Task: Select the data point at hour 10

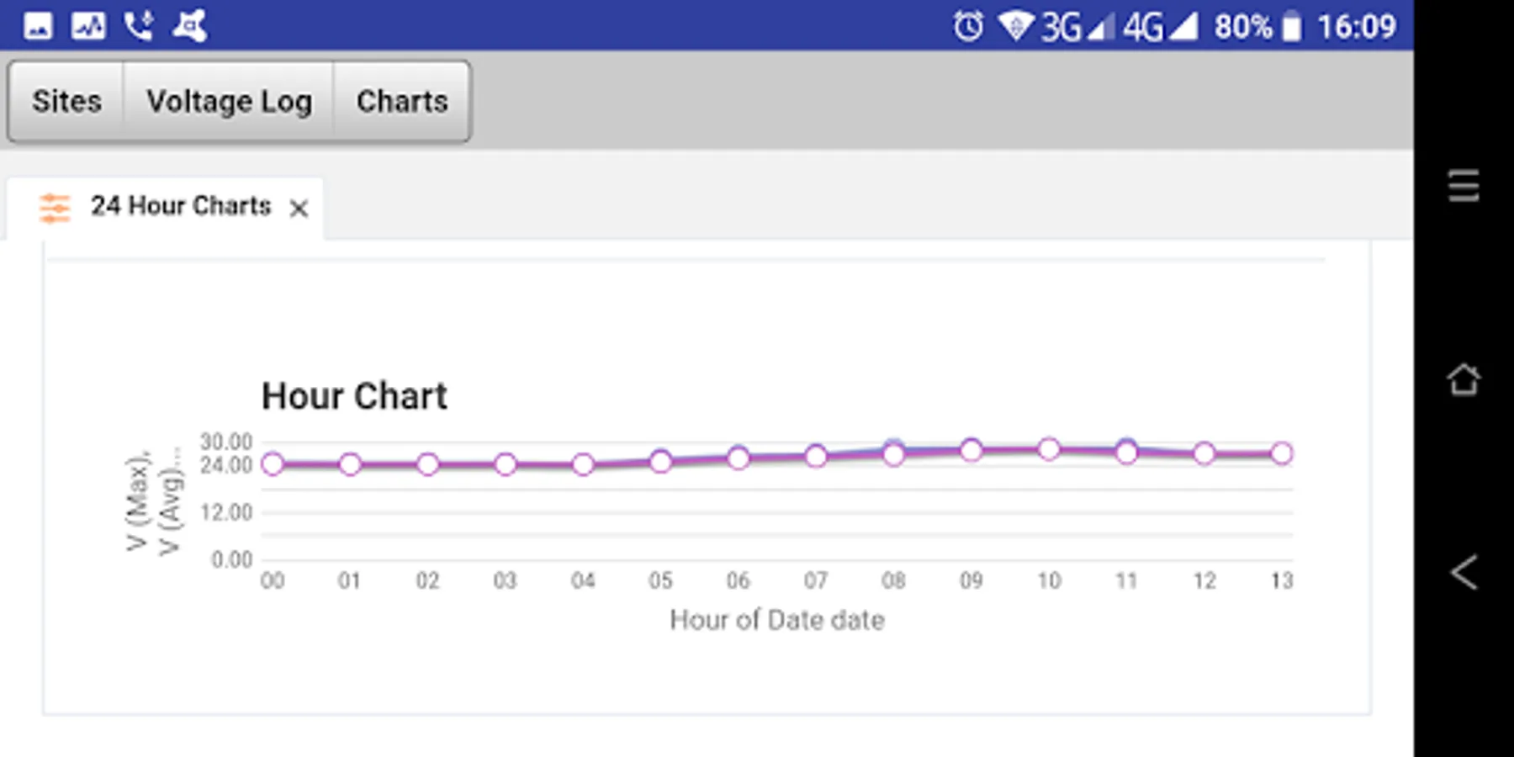Action: [x=1049, y=449]
